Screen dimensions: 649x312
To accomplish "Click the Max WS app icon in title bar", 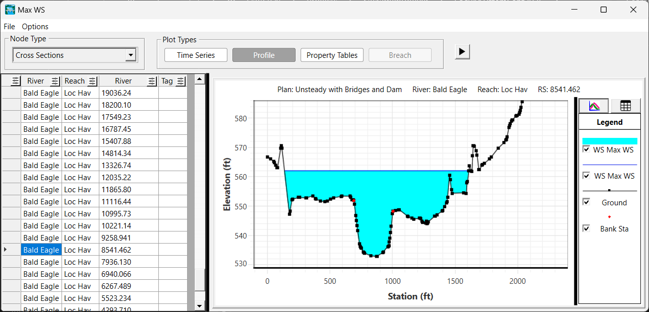I will point(10,10).
